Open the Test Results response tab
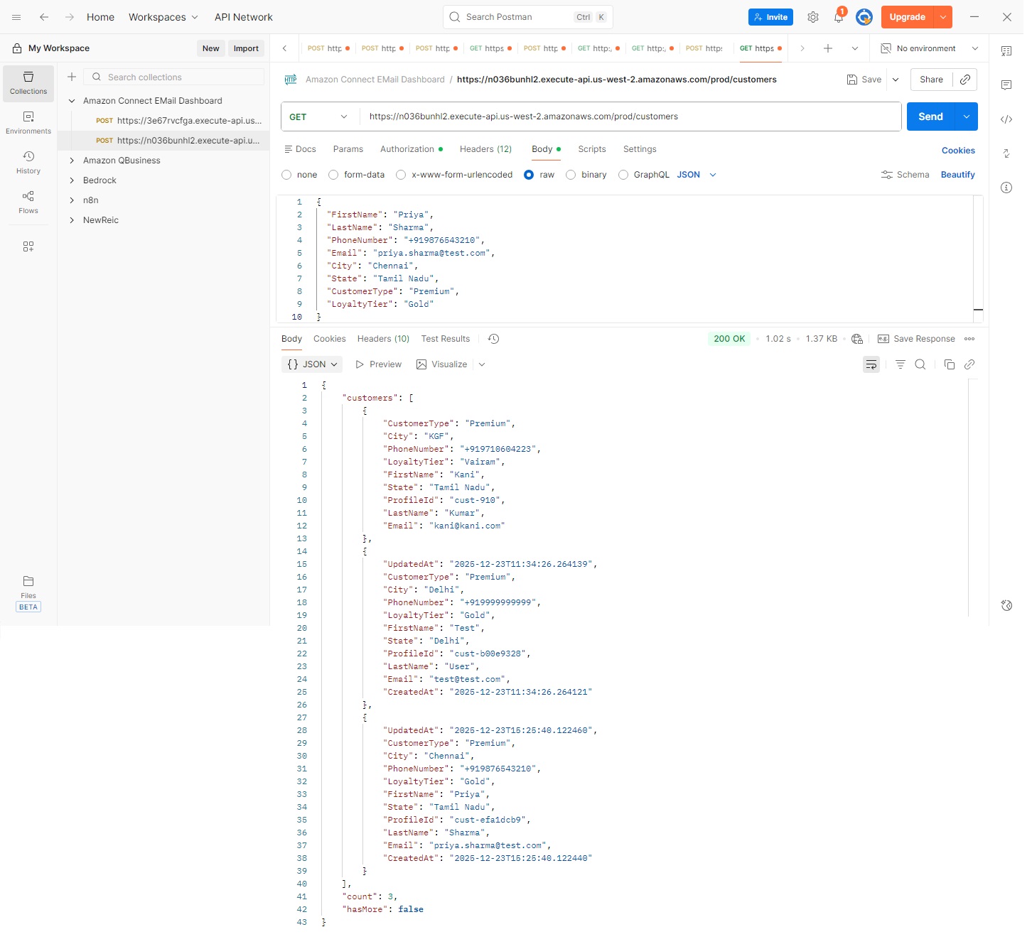The image size is (1032, 949). (x=445, y=339)
